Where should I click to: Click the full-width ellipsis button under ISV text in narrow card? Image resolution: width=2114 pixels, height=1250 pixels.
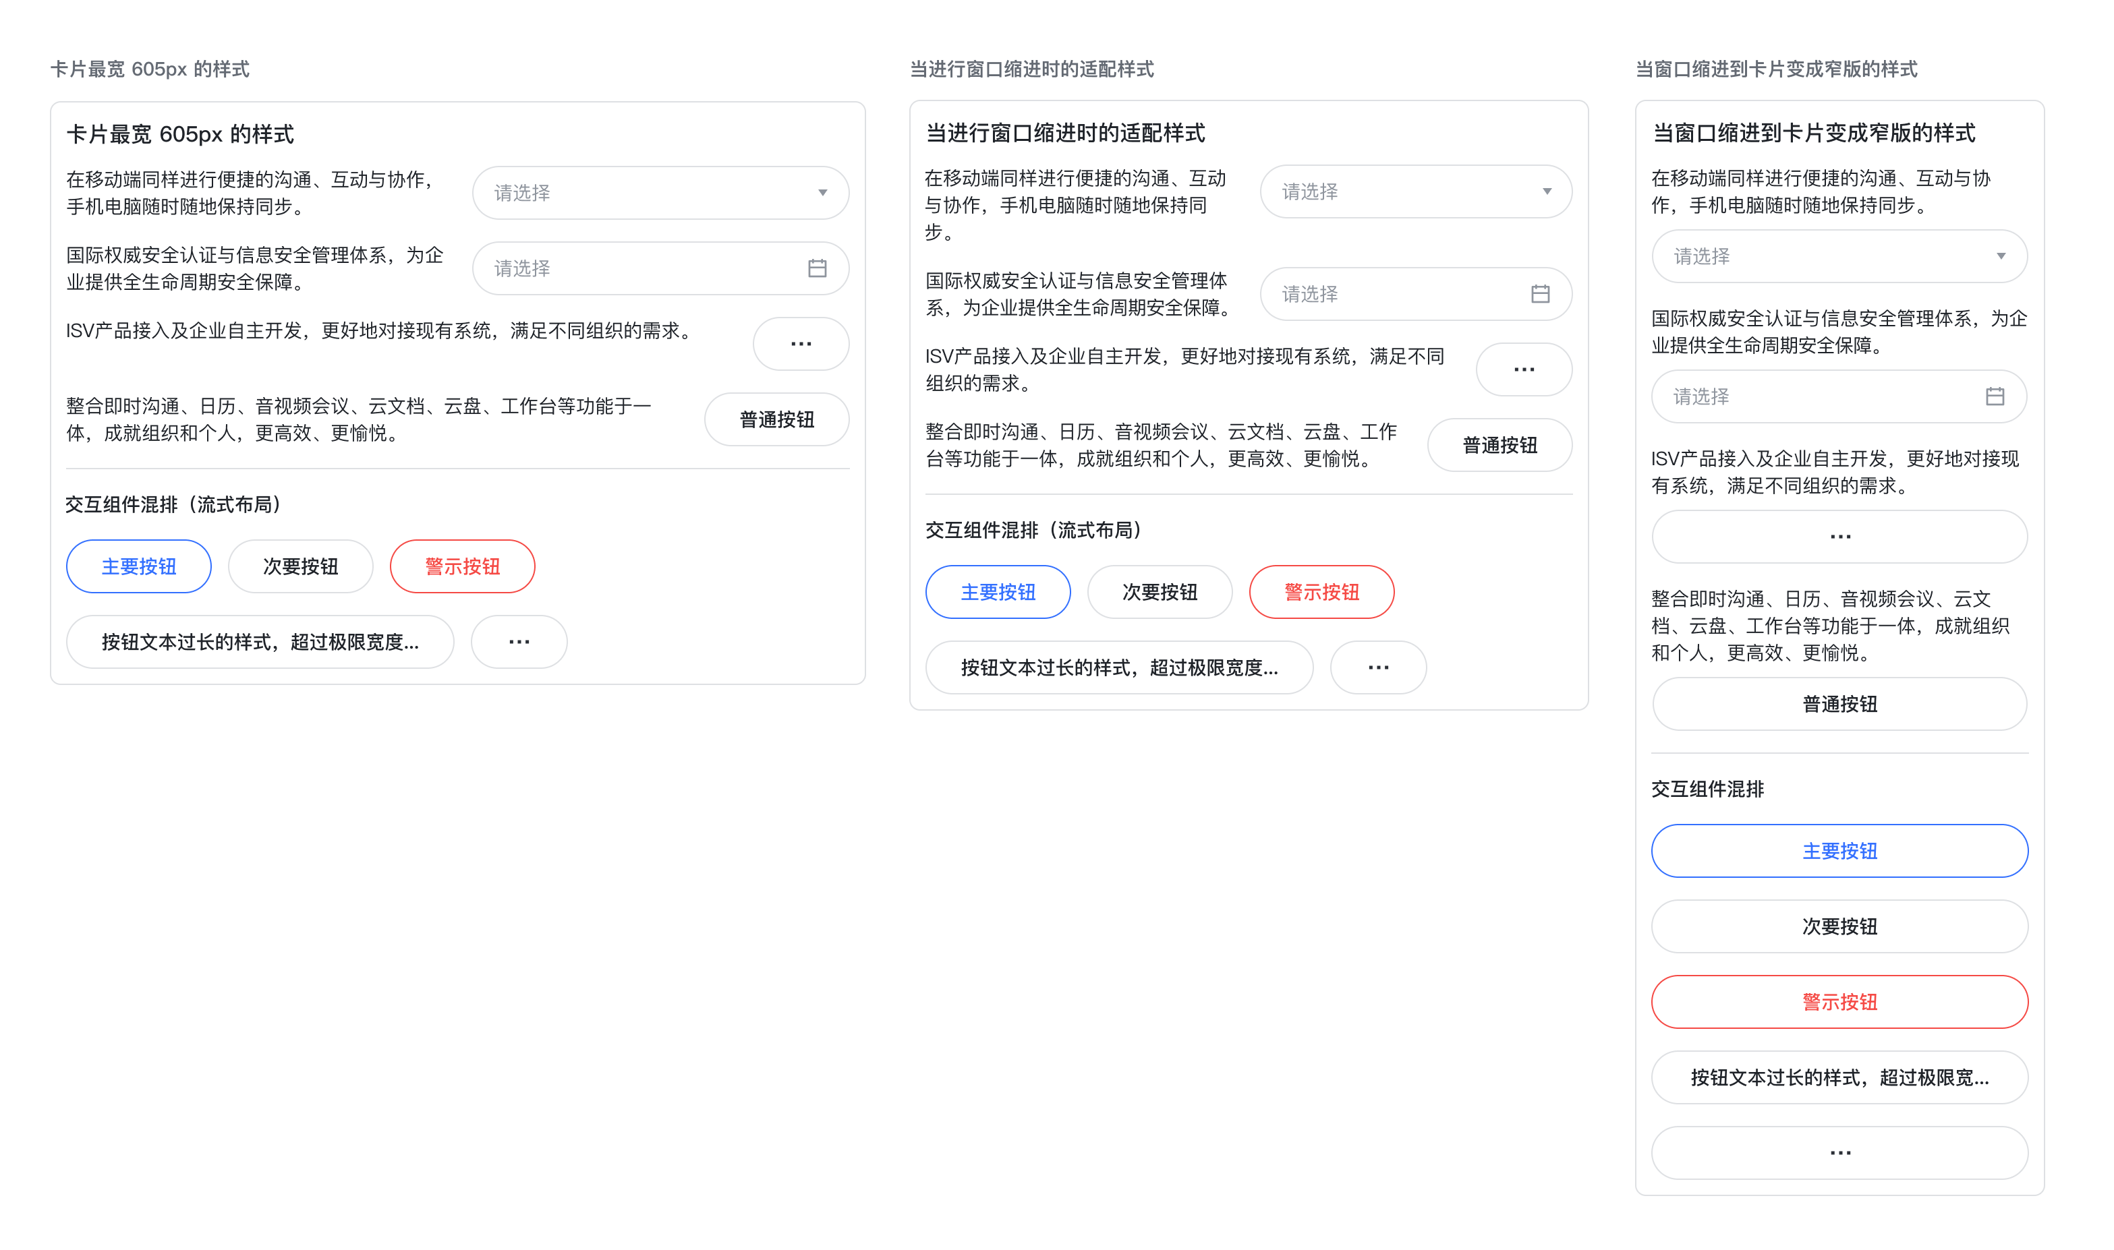click(x=1839, y=537)
